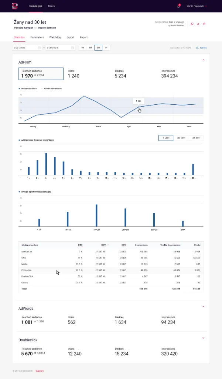This screenshot has height=379, width=222.
Task: Click the AdWords Devices 1 634 value
Action: (x=120, y=322)
